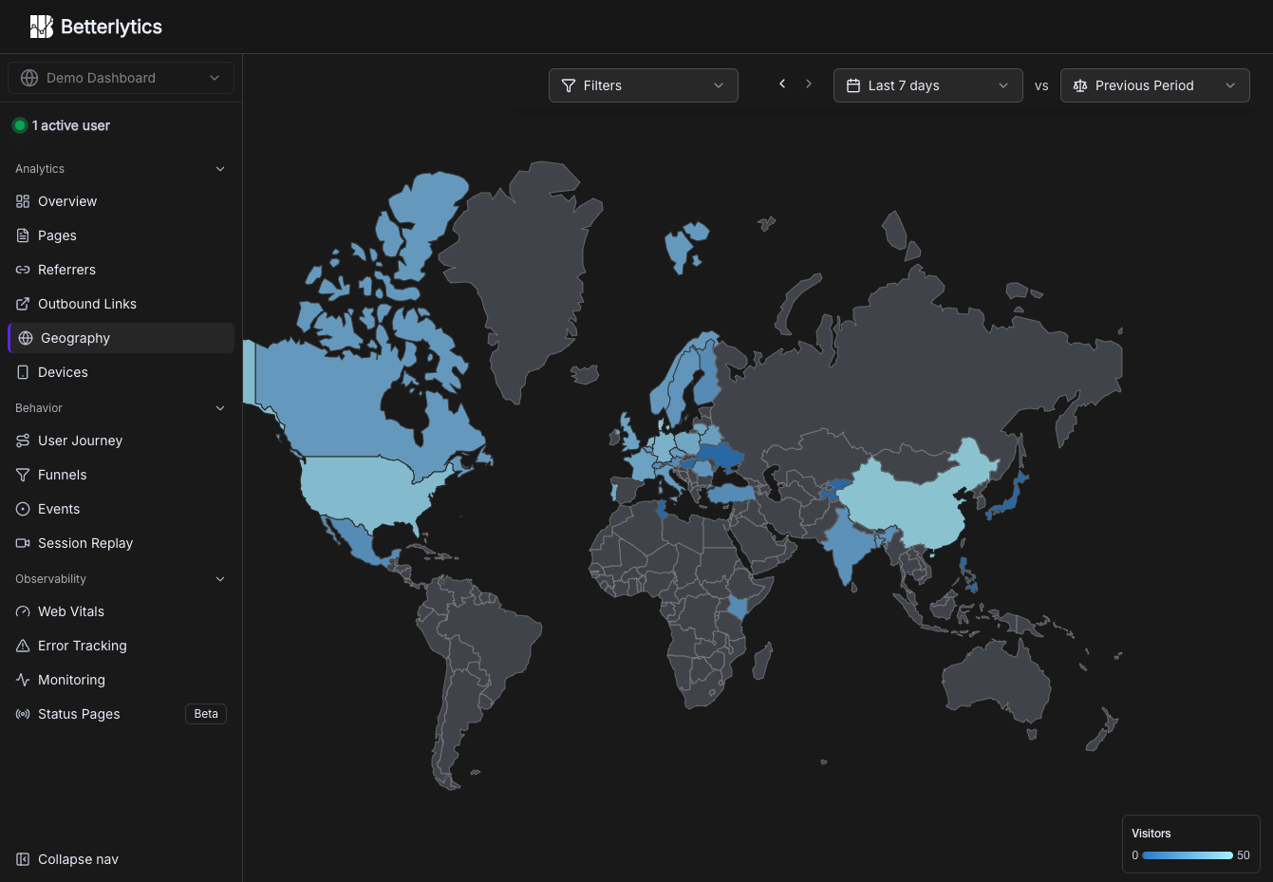Screen dimensions: 1273x882
Task: Click the Status Pages broadcast icon
Action: [x=23, y=714]
